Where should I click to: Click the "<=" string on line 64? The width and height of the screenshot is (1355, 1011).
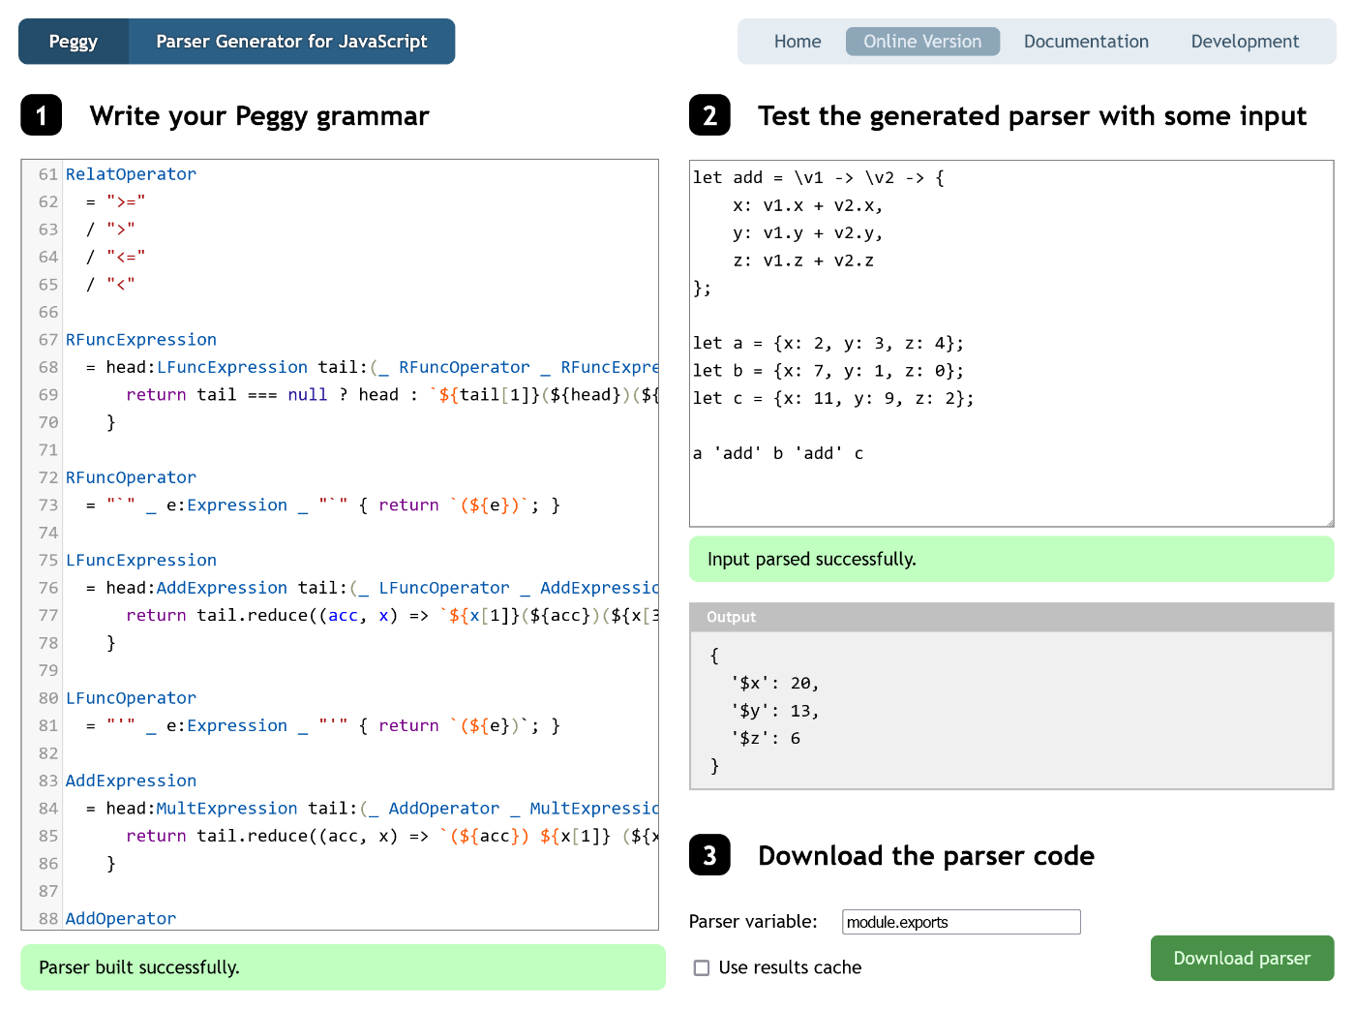[x=126, y=257]
